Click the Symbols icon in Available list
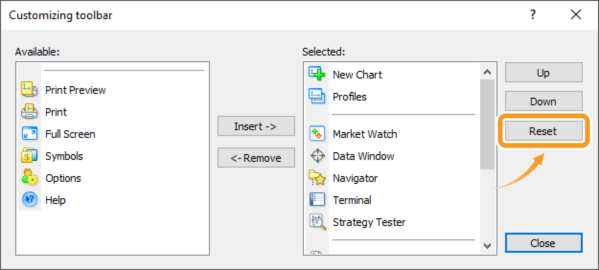 point(30,156)
